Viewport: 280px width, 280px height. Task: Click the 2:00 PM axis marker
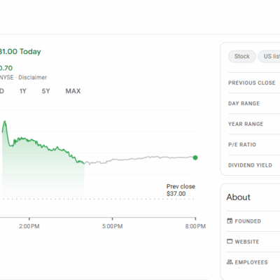[29, 226]
